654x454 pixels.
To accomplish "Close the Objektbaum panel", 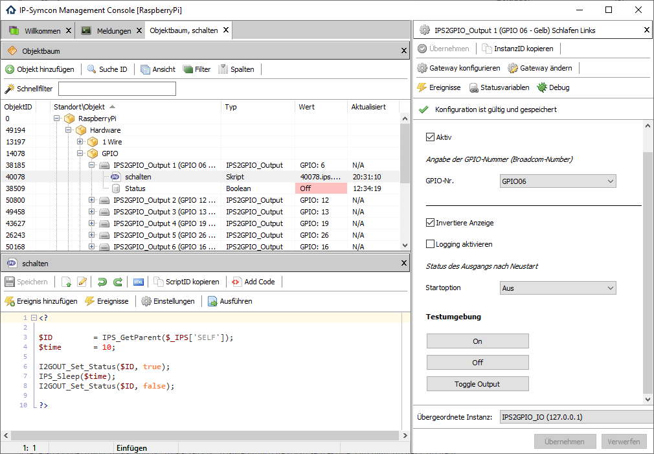I will coord(404,51).
